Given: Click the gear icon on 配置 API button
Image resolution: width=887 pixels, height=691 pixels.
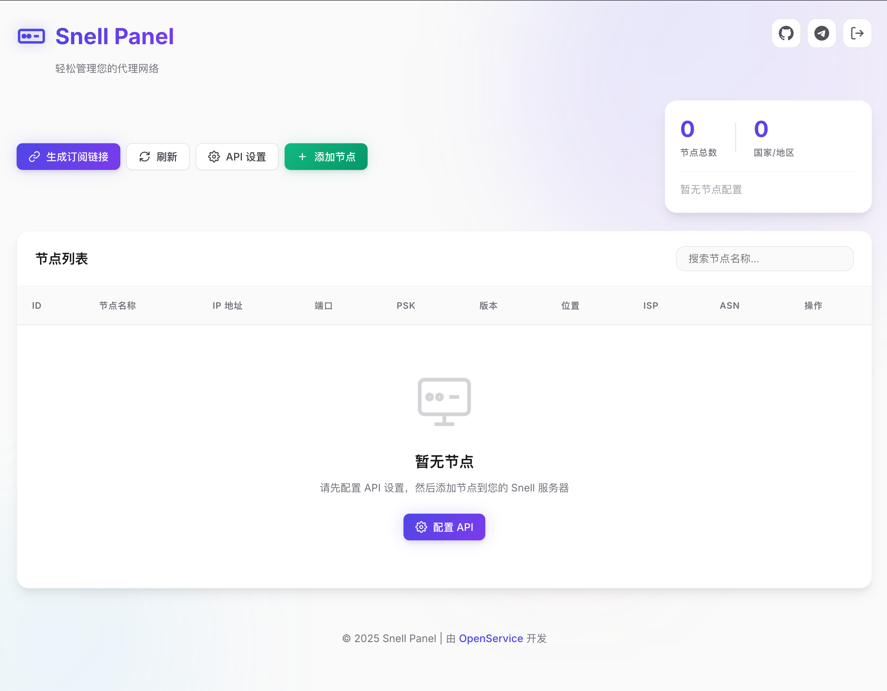Looking at the screenshot, I should [421, 527].
